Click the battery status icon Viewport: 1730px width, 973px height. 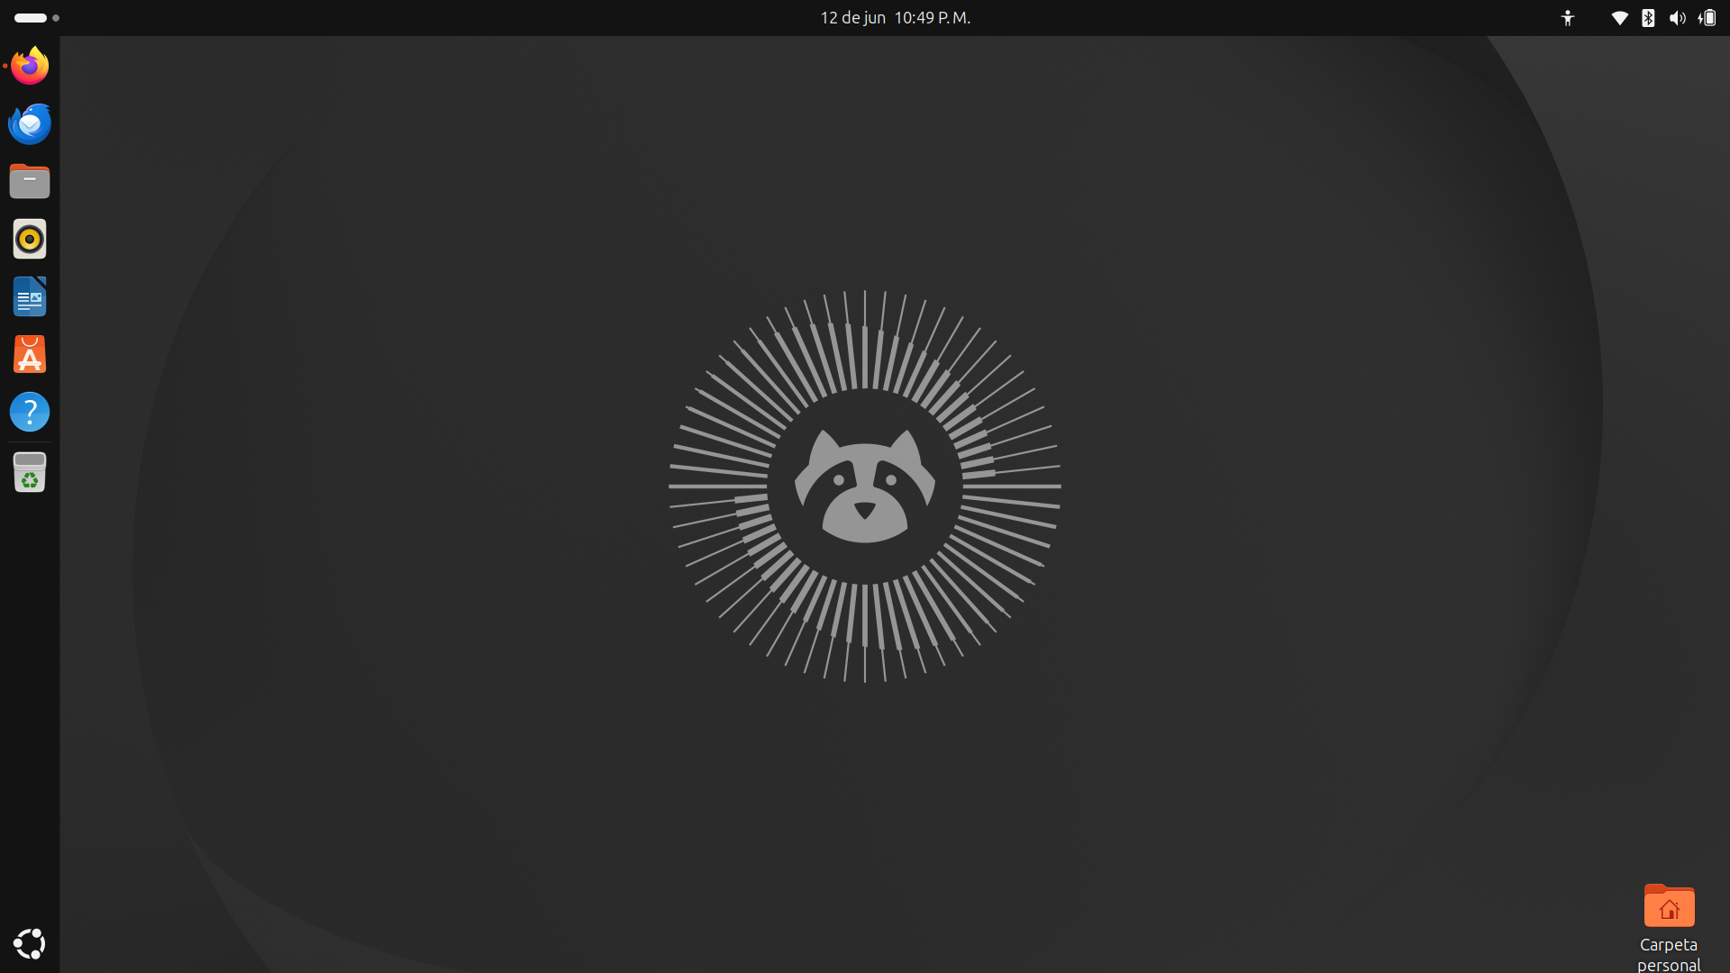[1707, 18]
